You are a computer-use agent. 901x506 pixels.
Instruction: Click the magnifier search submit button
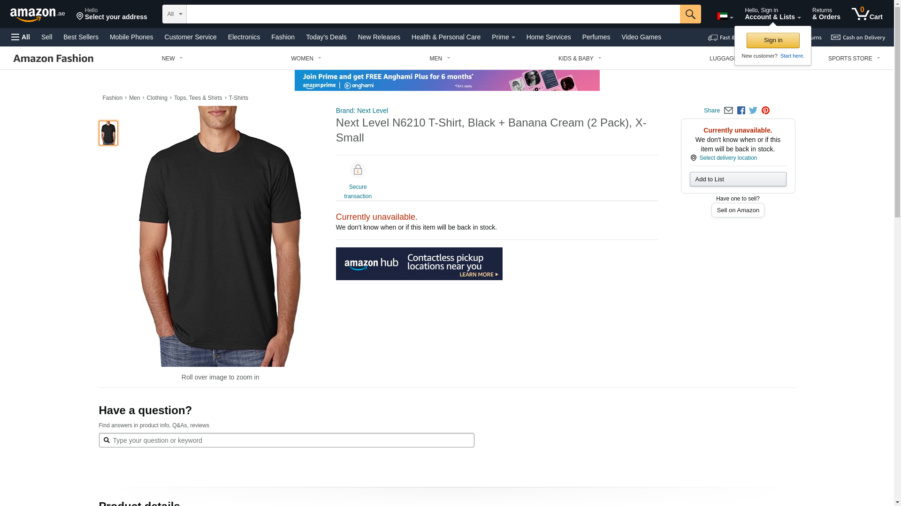tap(690, 14)
